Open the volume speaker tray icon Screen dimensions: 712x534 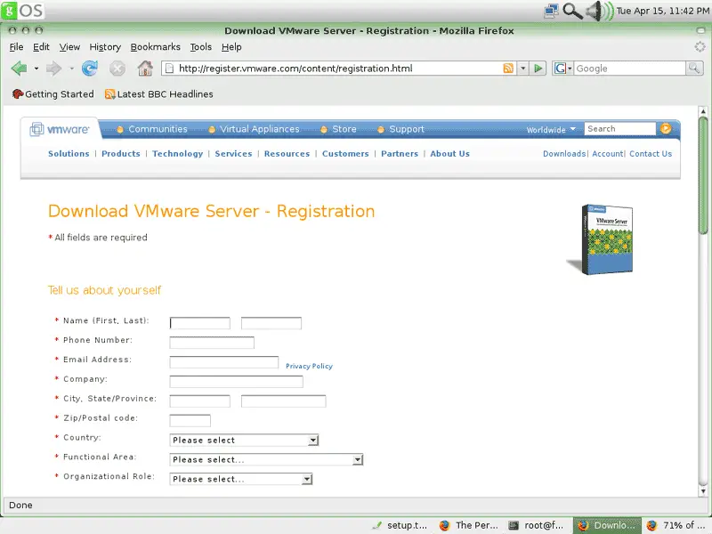pyautogui.click(x=599, y=11)
